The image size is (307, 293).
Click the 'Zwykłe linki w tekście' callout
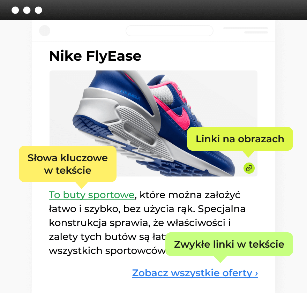[x=229, y=244]
